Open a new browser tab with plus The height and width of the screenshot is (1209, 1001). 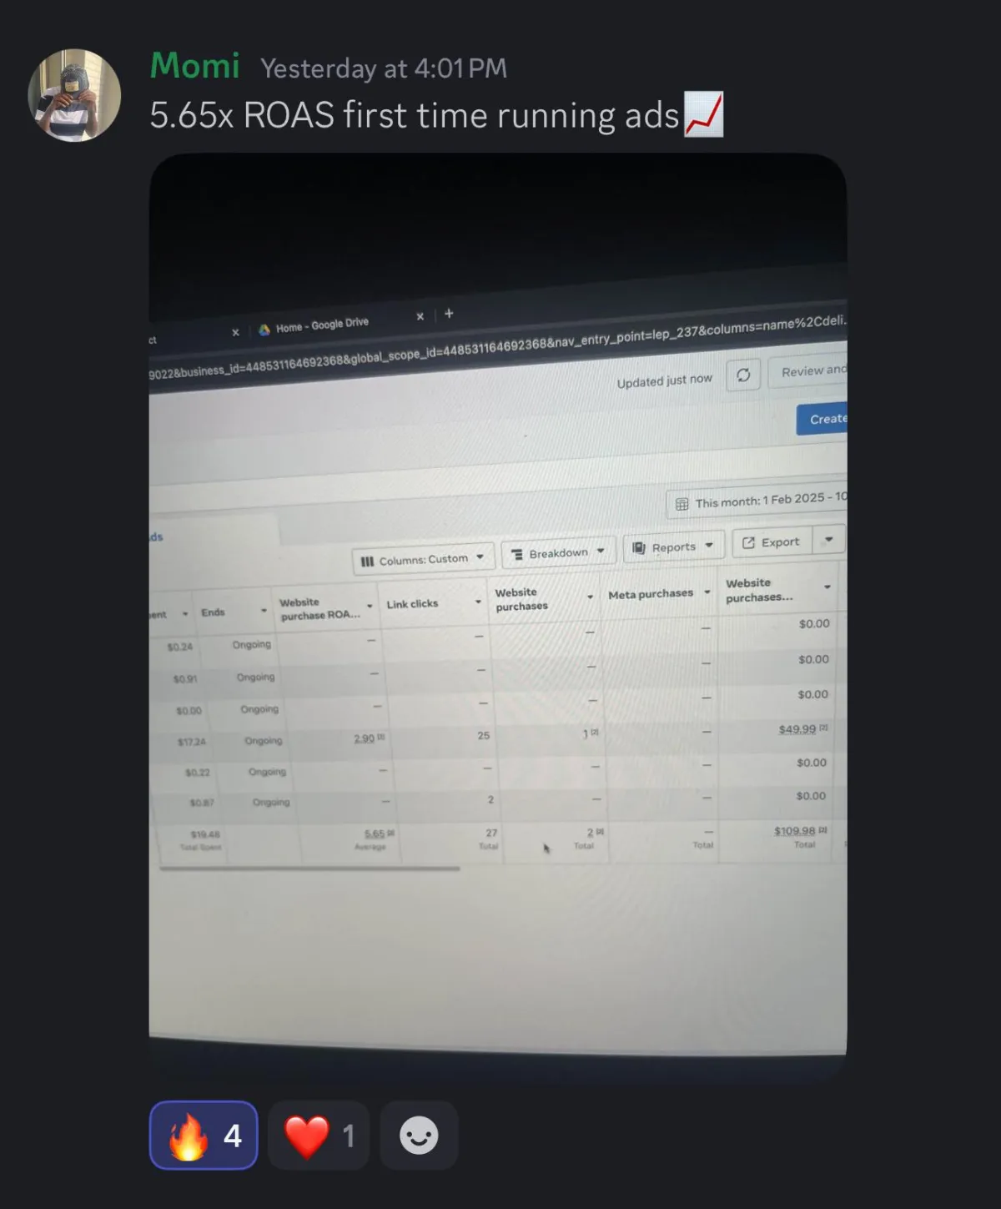pos(449,313)
